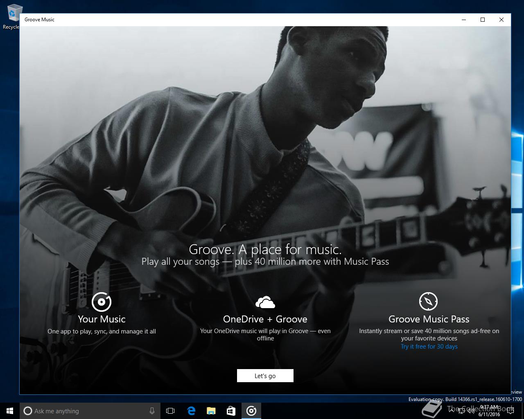Select the Groove Music Pass heading
This screenshot has height=419, width=524.
pos(429,319)
